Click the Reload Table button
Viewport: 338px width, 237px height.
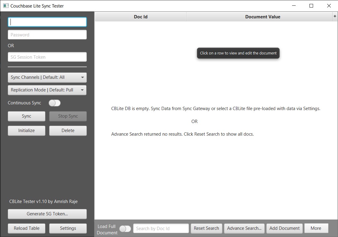tap(26, 228)
